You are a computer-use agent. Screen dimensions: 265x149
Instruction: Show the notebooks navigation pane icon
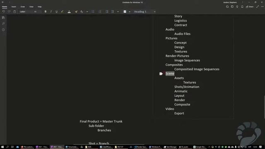[x=3, y=17]
